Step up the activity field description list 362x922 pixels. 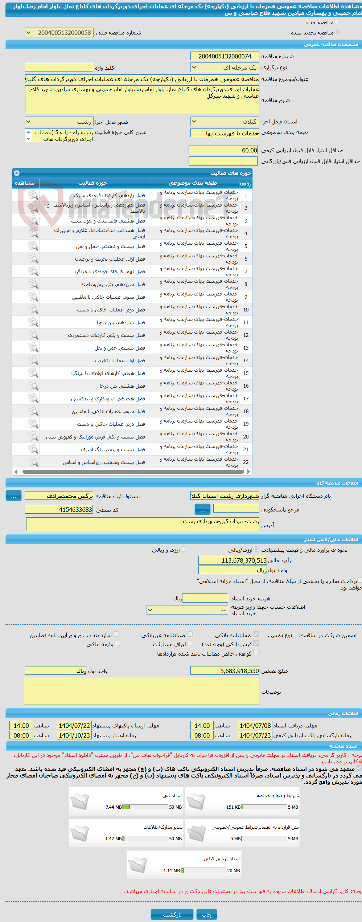[28, 132]
